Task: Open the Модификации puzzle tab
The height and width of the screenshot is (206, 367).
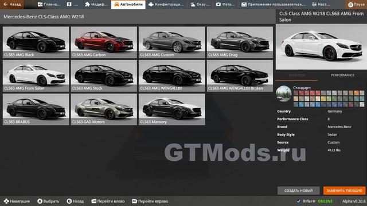Action: pyautogui.click(x=96, y=5)
